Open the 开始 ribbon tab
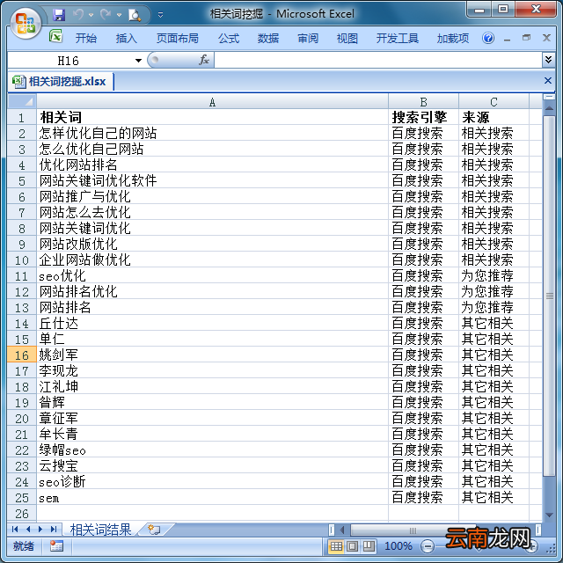563x563 pixels. point(86,38)
